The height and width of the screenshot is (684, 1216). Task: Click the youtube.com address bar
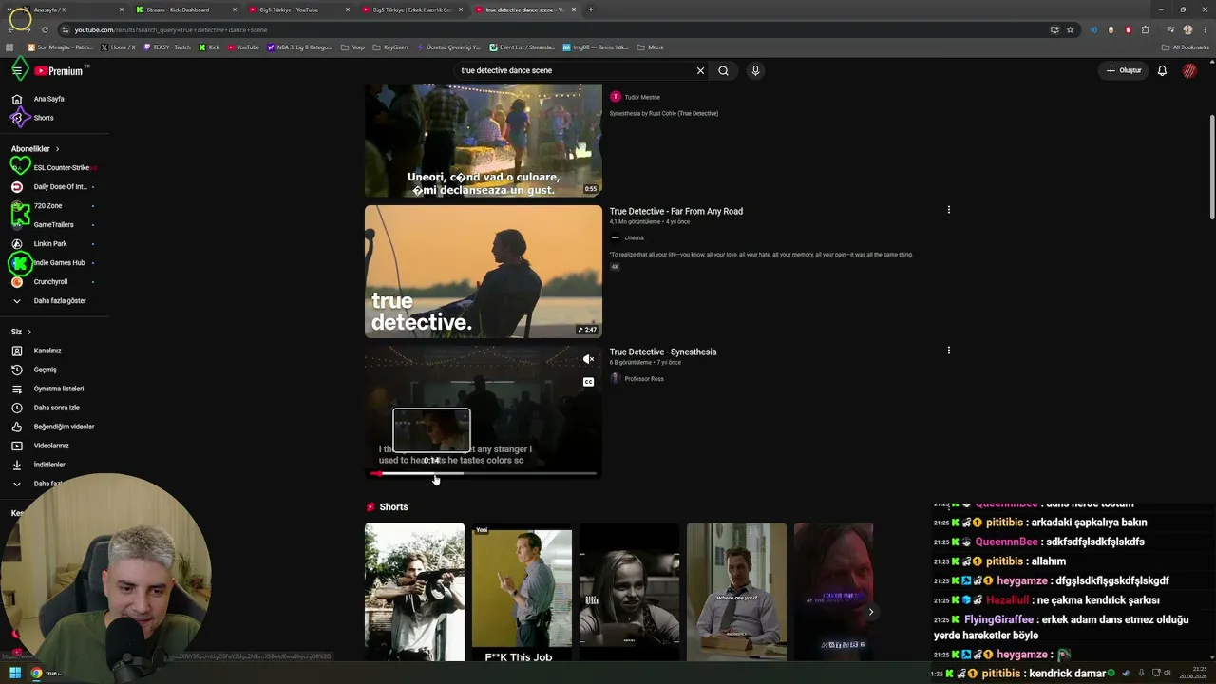click(551, 29)
